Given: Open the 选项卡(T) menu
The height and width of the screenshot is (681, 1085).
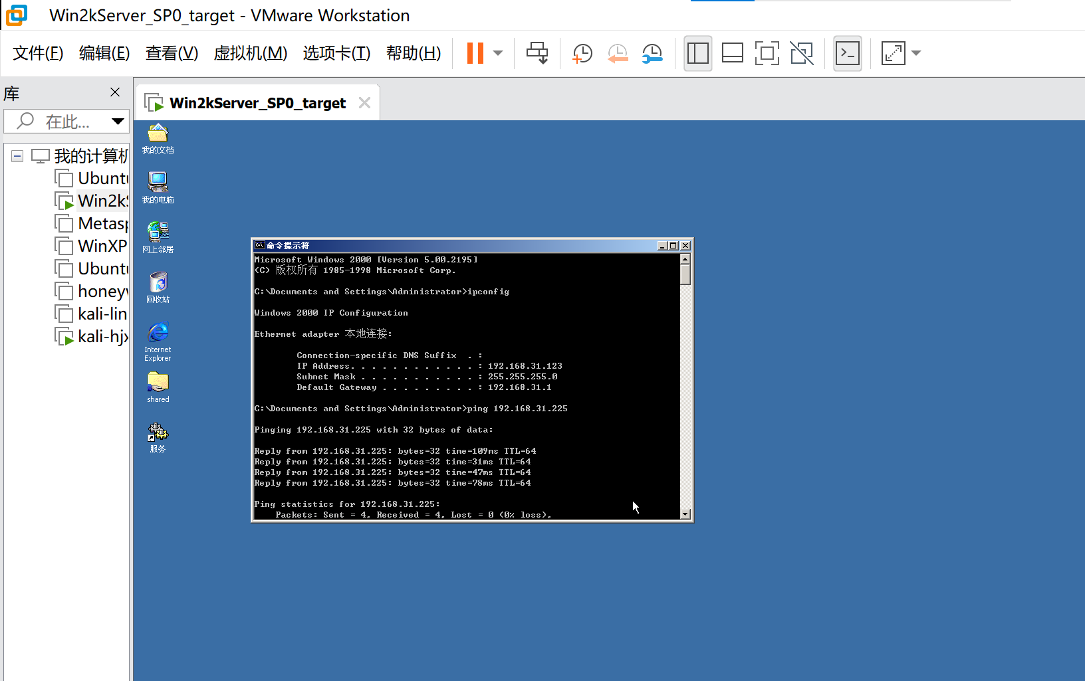Looking at the screenshot, I should click(x=336, y=53).
